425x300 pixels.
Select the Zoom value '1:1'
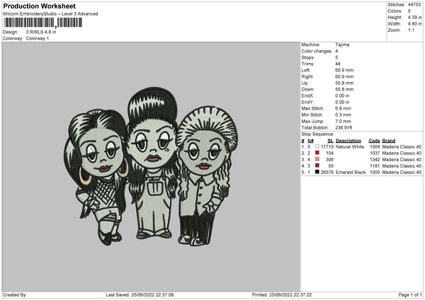[x=411, y=30]
